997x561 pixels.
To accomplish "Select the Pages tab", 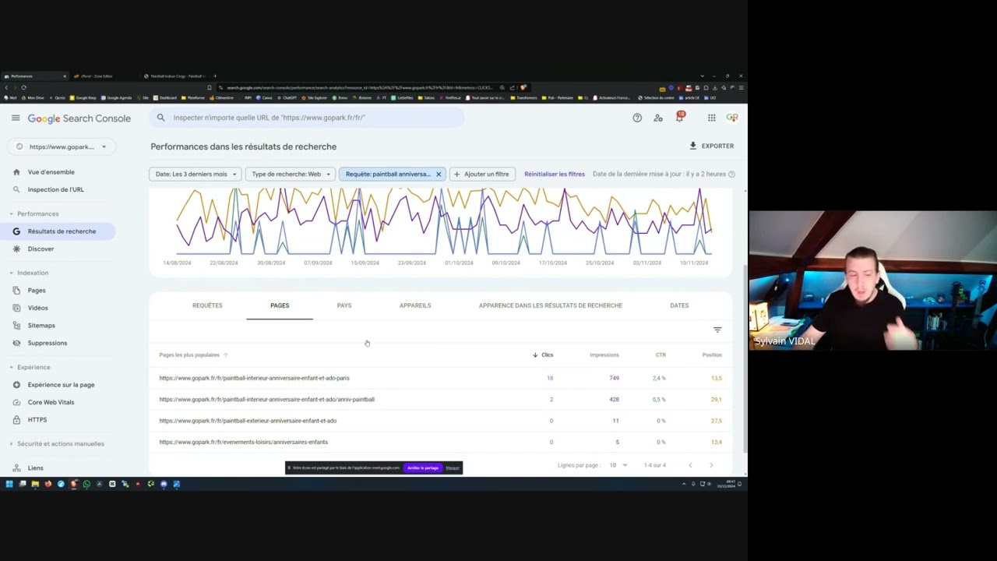I will 280,305.
